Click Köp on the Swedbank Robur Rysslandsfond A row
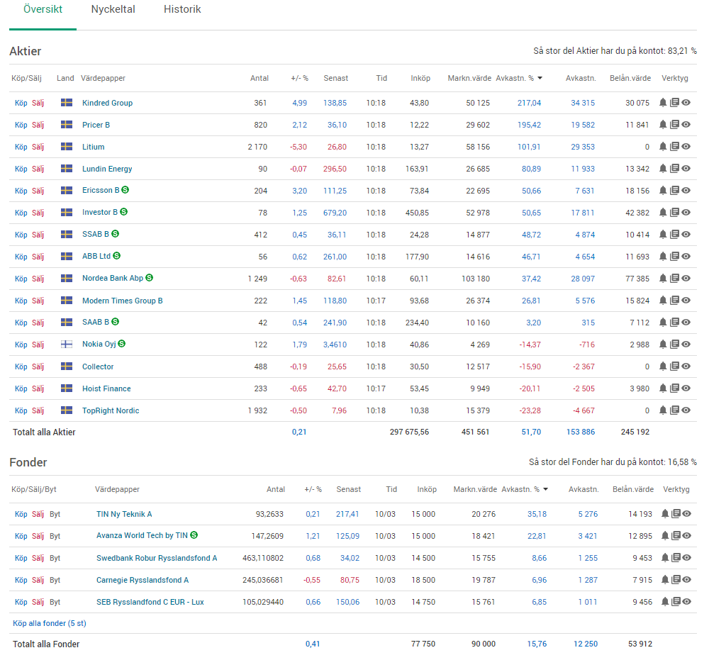709x660 pixels. pyautogui.click(x=21, y=559)
